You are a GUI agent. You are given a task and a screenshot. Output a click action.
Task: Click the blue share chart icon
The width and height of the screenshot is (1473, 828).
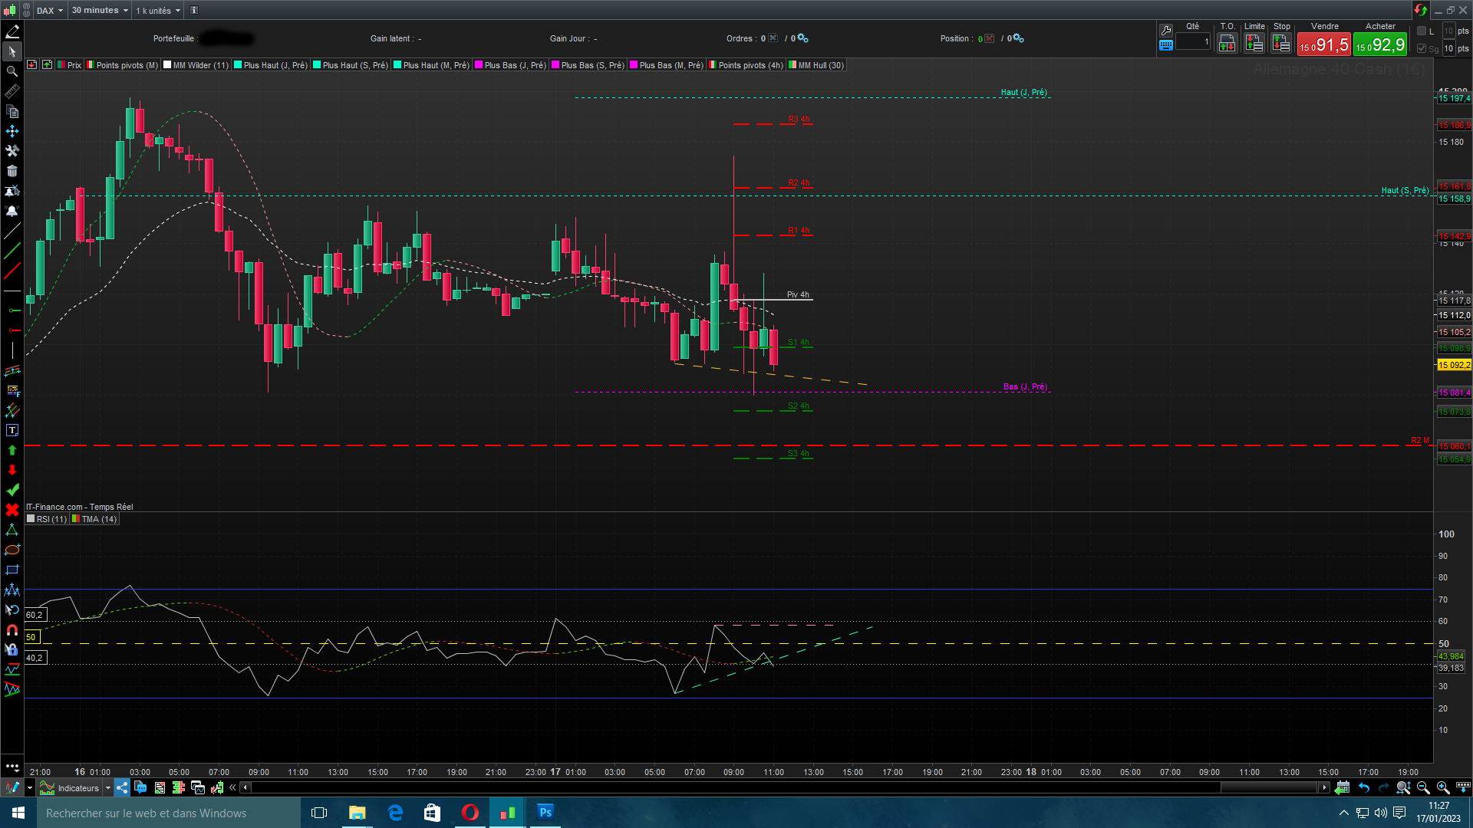click(123, 787)
